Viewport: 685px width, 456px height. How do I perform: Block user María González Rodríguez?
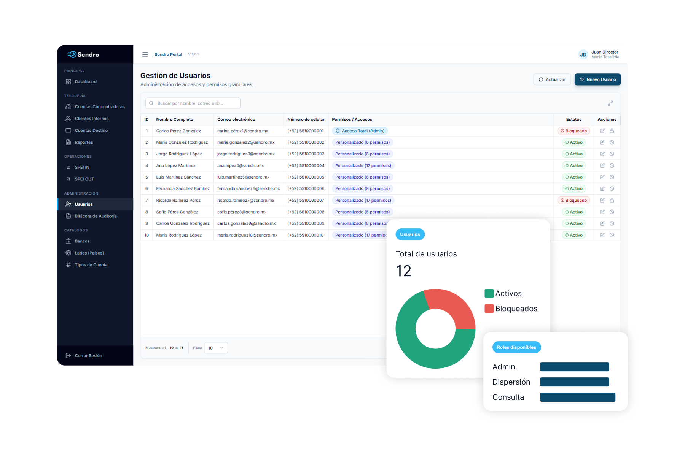(612, 142)
